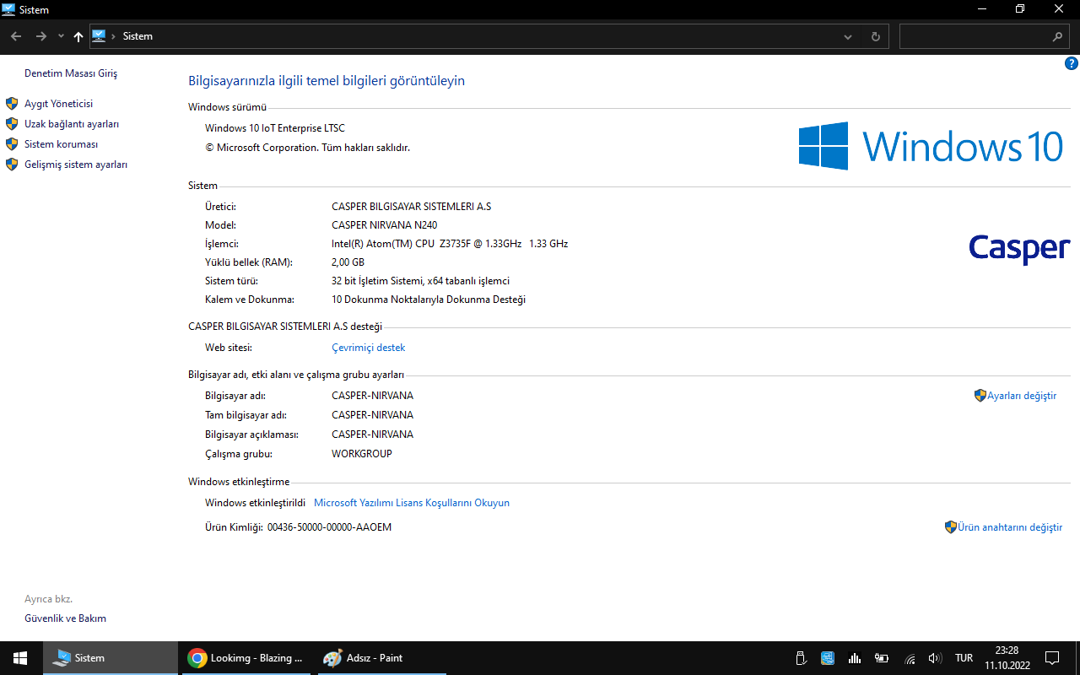Screen dimensions: 1080x675
Task: Click the shield icon beside Gelişmiş sistem ayarları
Action: pos(12,165)
